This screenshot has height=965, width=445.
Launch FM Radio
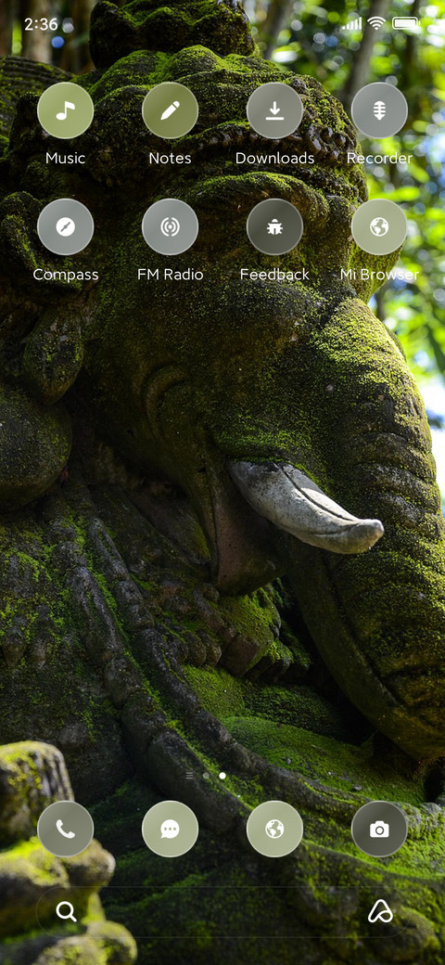click(171, 226)
